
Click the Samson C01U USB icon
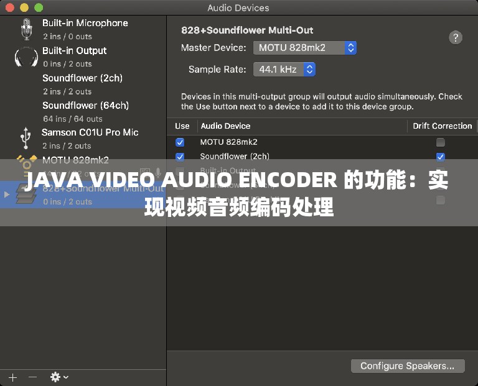[x=26, y=138]
